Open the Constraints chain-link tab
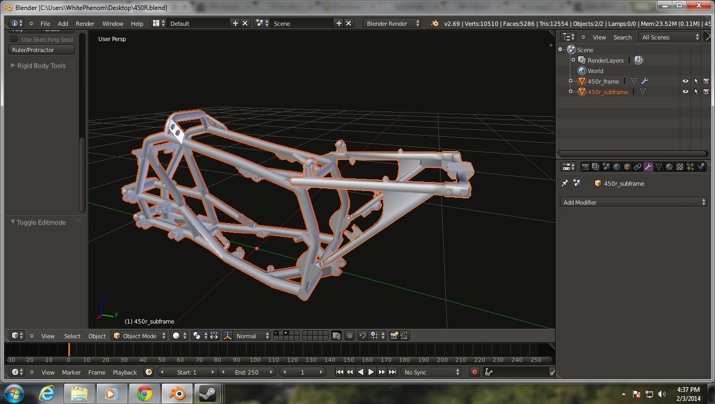The height and width of the screenshot is (404, 715). coord(638,167)
